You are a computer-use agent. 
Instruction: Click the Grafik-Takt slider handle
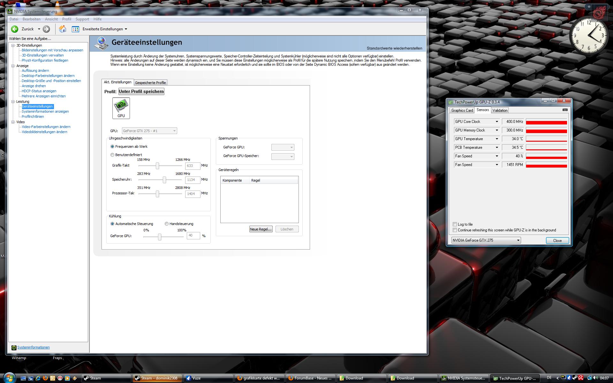pos(157,166)
